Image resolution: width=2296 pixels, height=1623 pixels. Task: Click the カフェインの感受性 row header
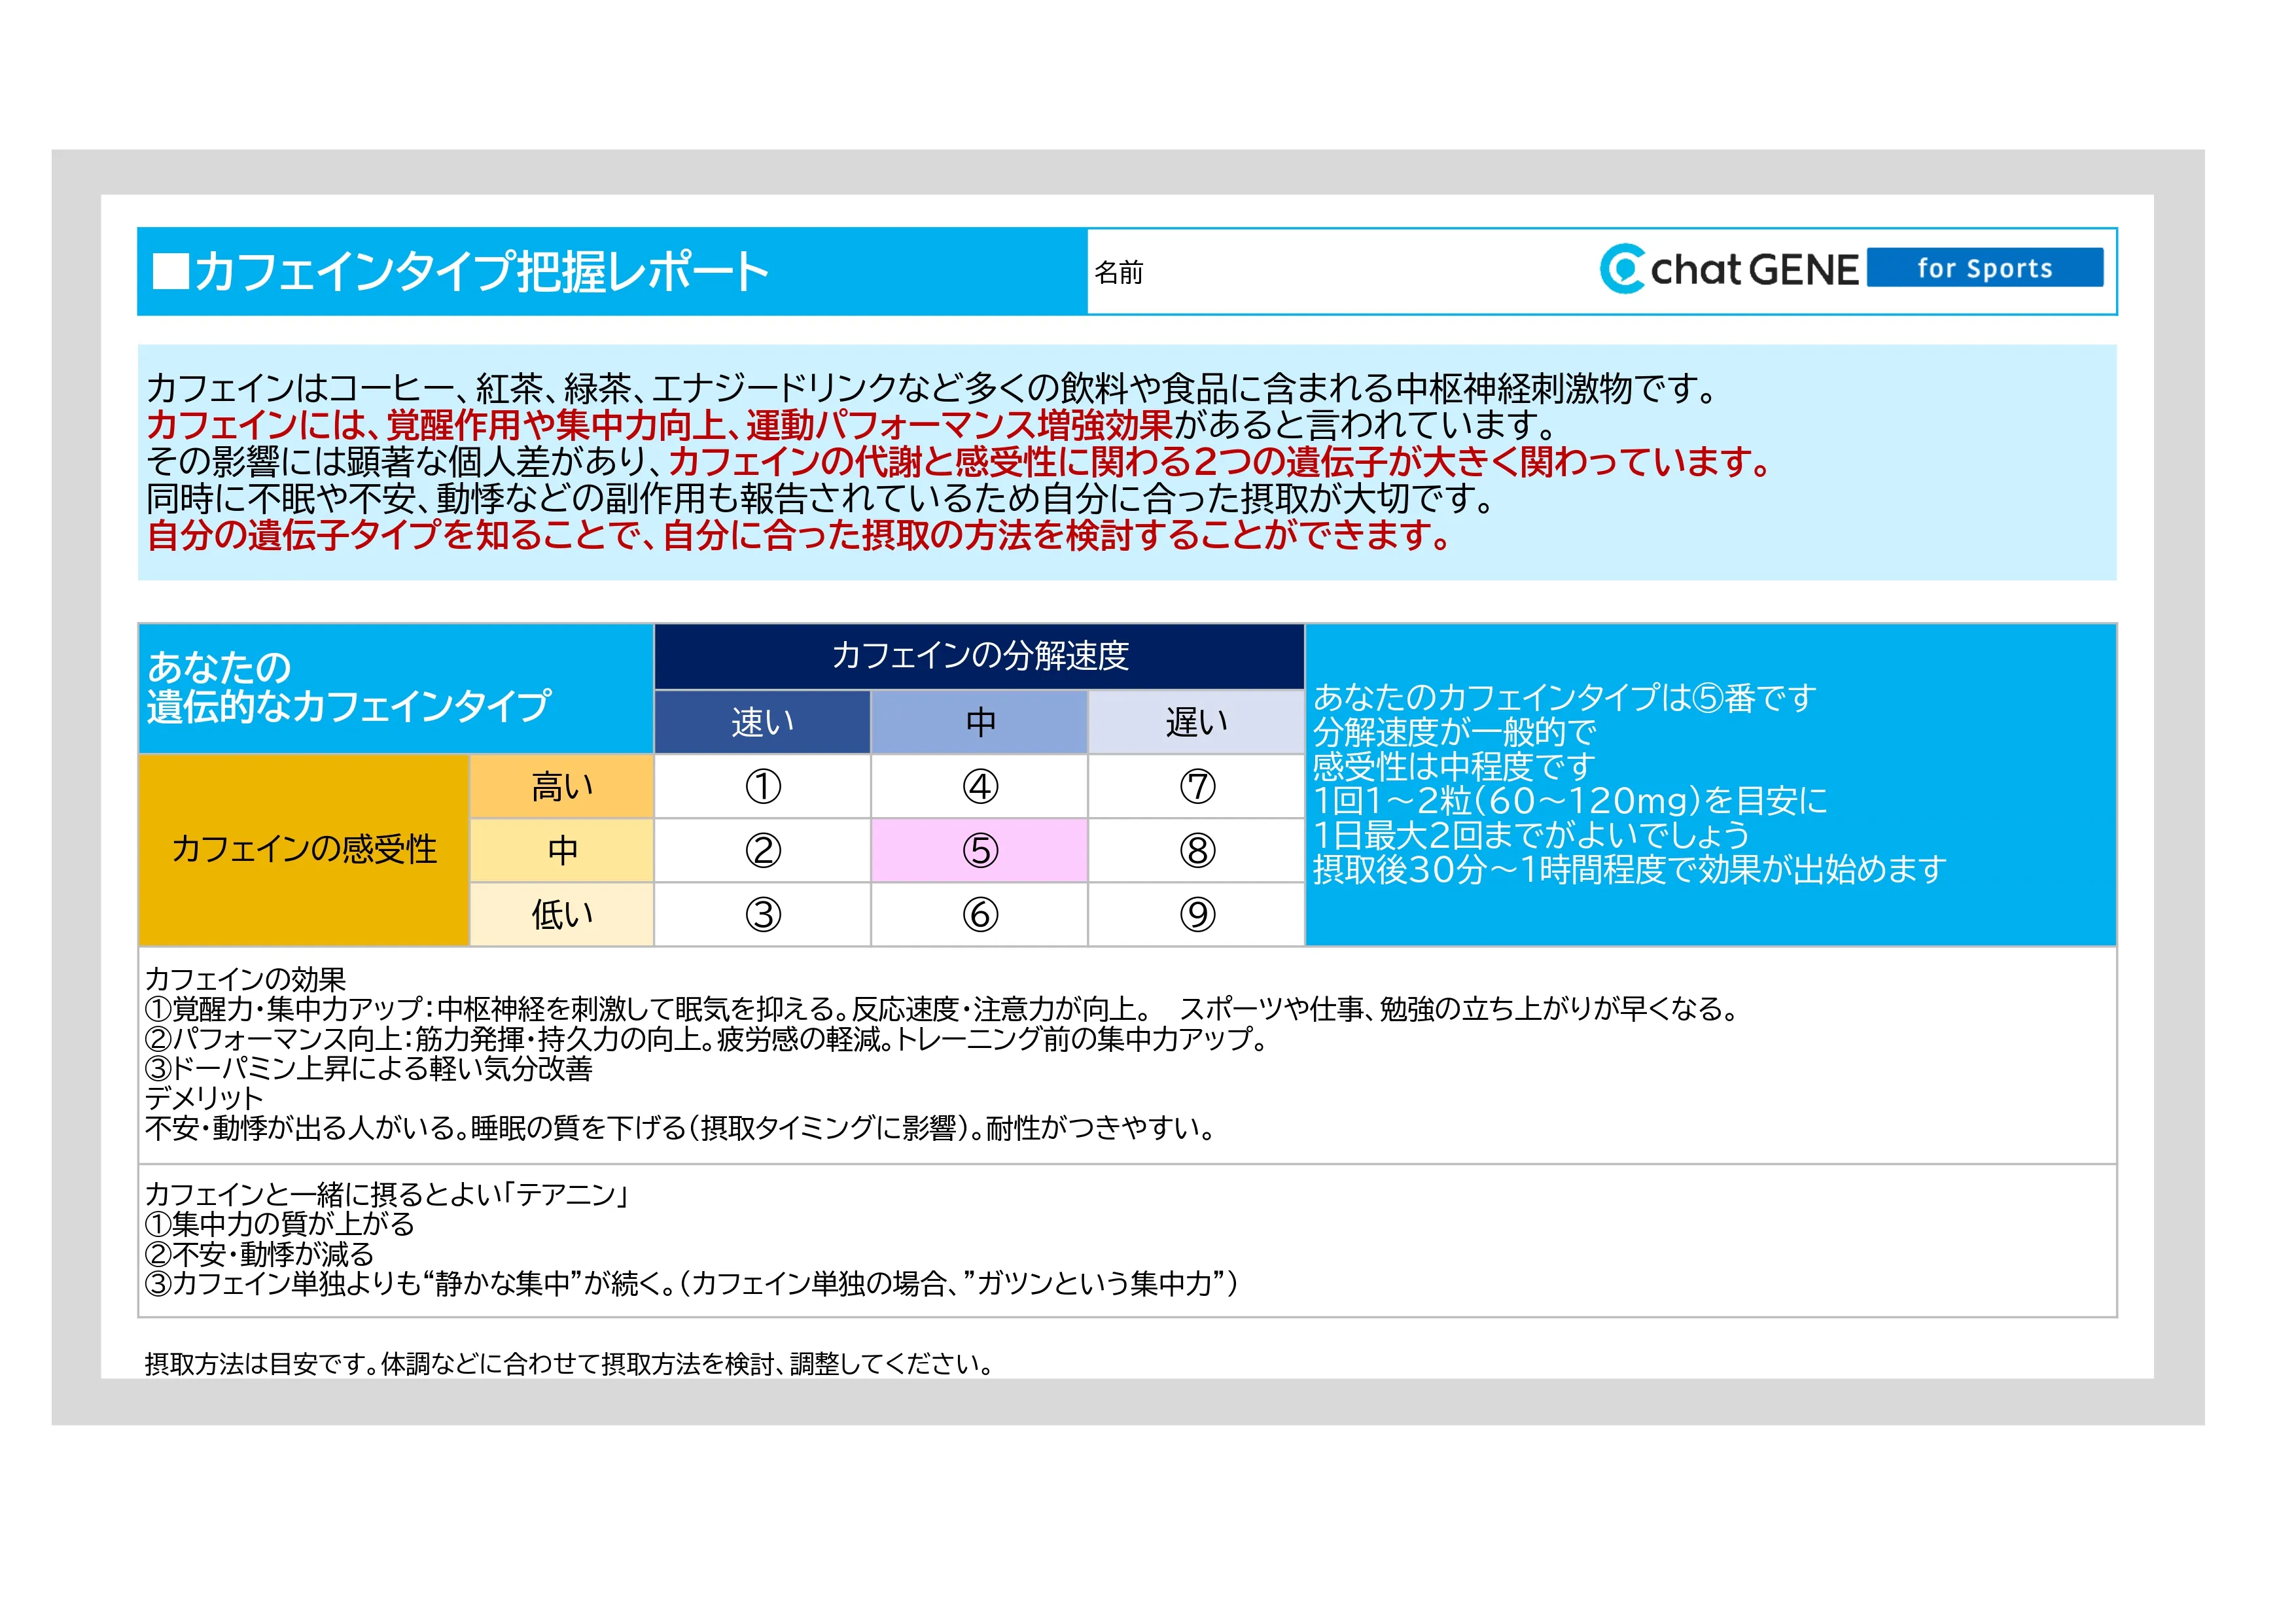(x=304, y=850)
